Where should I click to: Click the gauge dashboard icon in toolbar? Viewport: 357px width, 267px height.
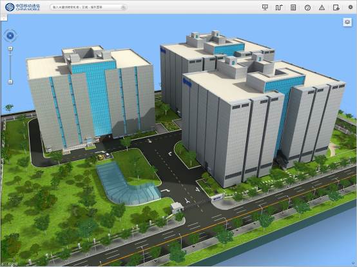[x=307, y=8]
